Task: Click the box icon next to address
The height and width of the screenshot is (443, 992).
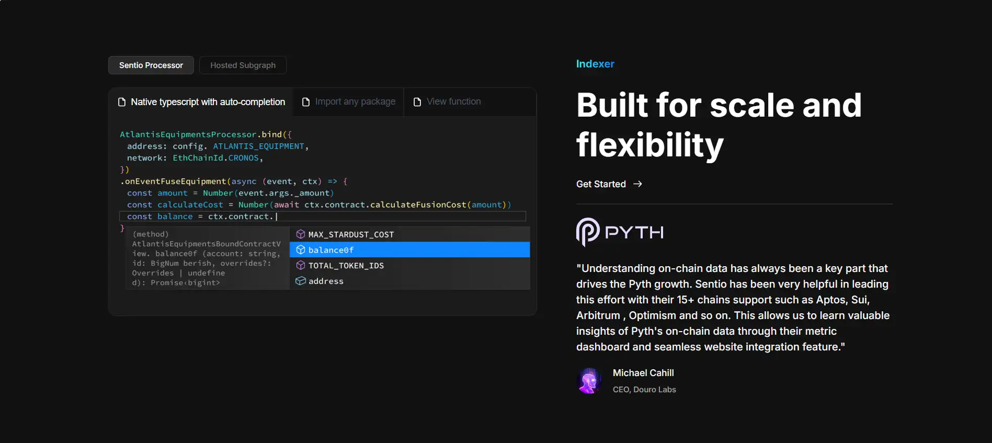Action: click(301, 281)
